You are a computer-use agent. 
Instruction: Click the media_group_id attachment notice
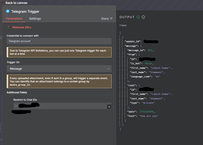click(x=59, y=82)
